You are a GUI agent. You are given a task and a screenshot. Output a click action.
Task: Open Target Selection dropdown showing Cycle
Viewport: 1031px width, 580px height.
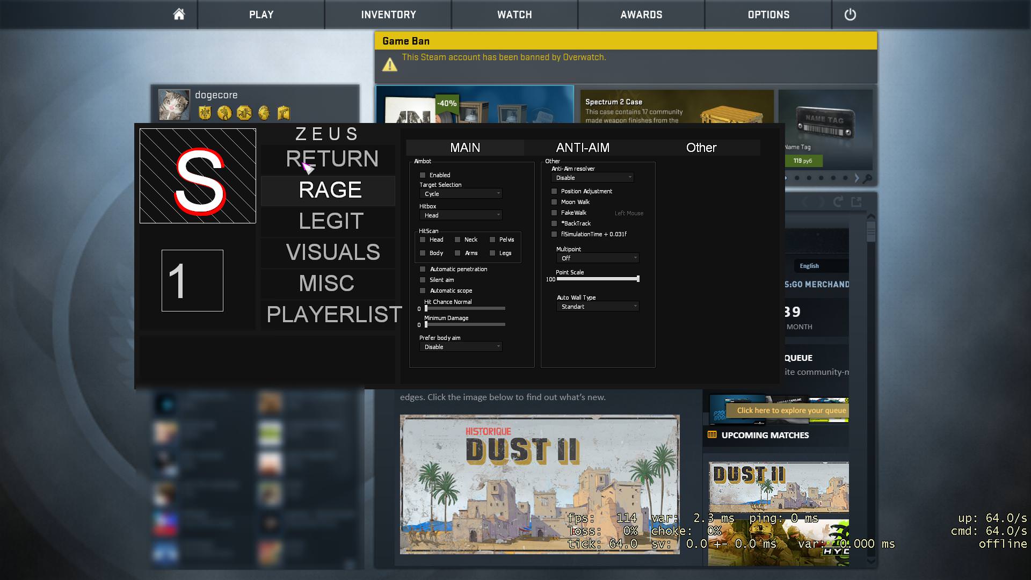(x=461, y=194)
